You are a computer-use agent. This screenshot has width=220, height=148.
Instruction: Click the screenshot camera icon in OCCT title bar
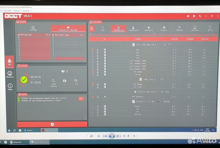click(194, 16)
